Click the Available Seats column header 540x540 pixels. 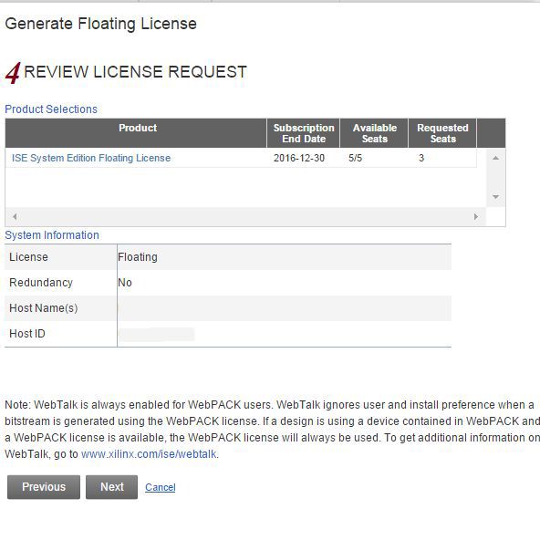coord(374,133)
